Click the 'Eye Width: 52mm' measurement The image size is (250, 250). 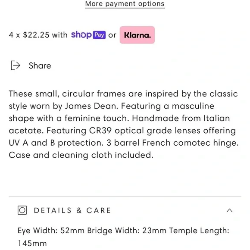tap(51, 231)
